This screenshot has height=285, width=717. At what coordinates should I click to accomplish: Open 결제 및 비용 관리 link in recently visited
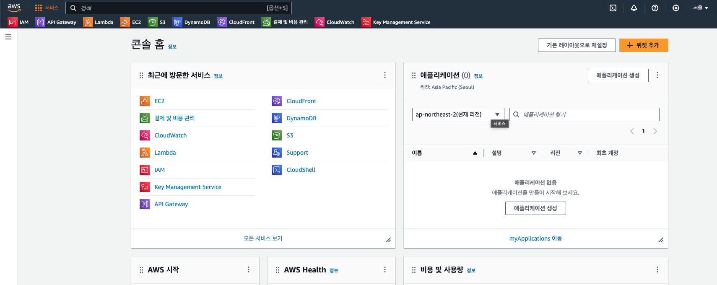point(174,118)
